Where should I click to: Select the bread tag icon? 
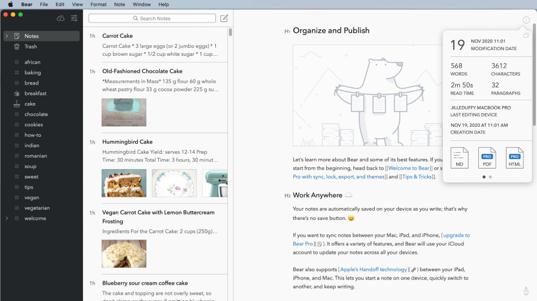(16, 83)
